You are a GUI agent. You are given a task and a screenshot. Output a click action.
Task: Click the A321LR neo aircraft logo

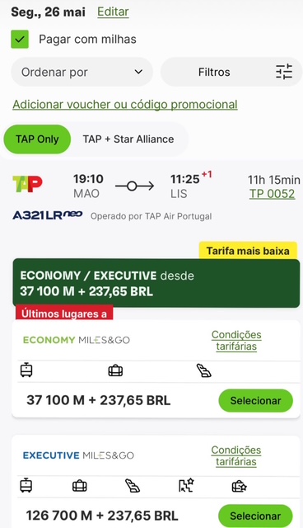point(48,214)
